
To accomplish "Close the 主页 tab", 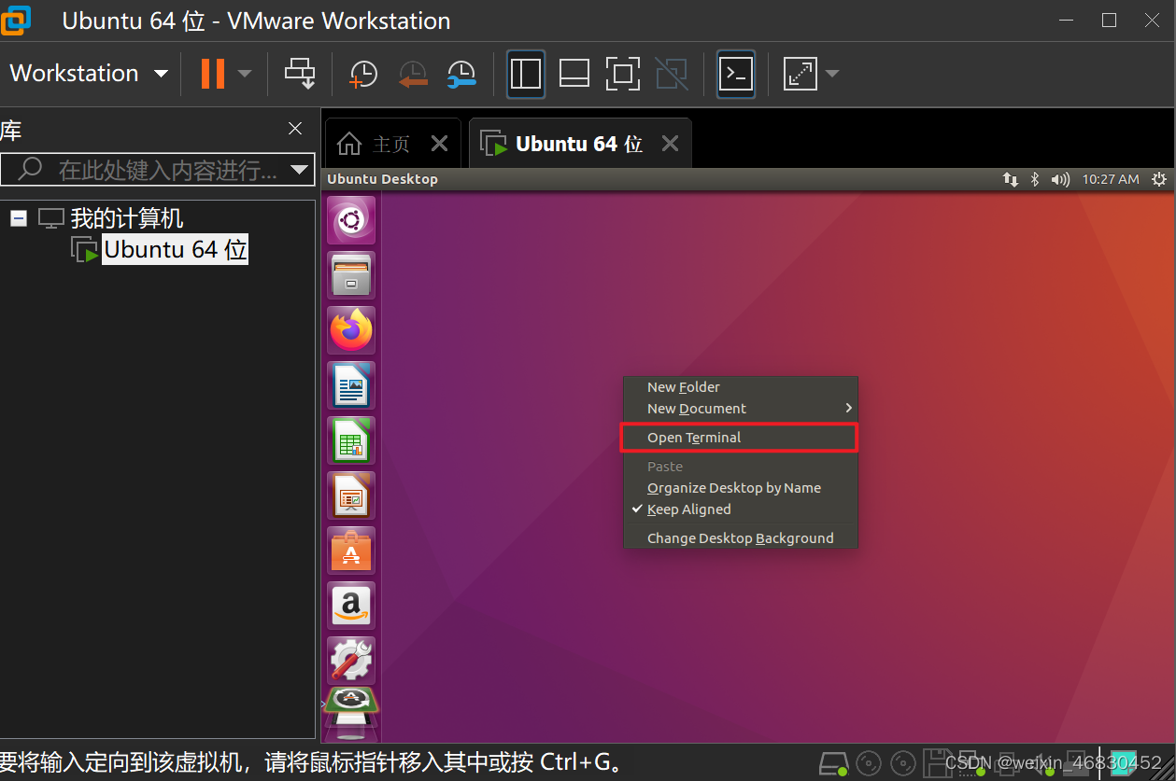I will tap(440, 144).
